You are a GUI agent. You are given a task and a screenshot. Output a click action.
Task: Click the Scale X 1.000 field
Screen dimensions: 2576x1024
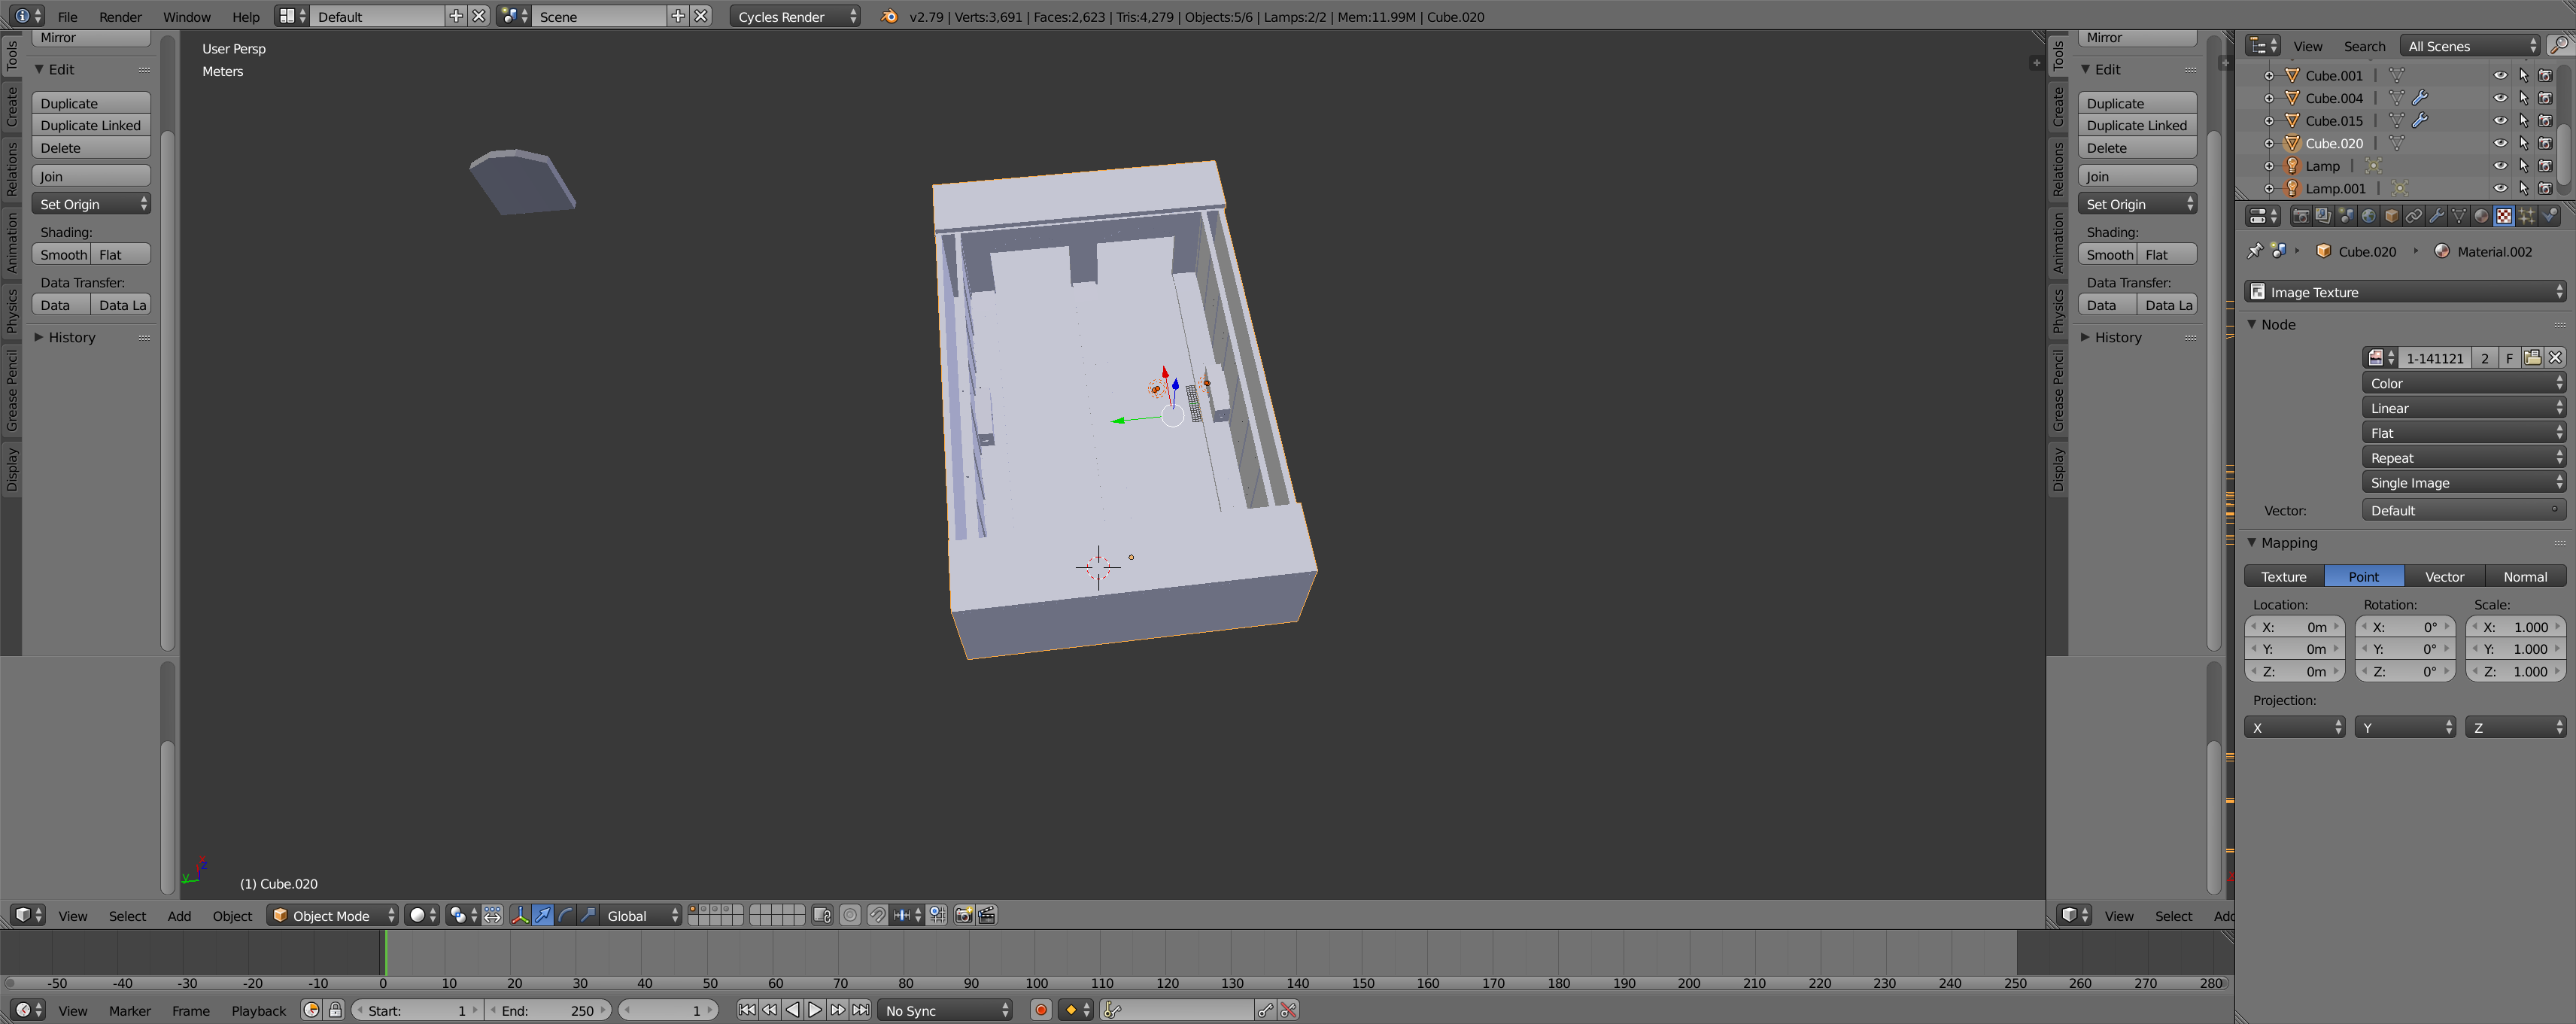point(2516,627)
